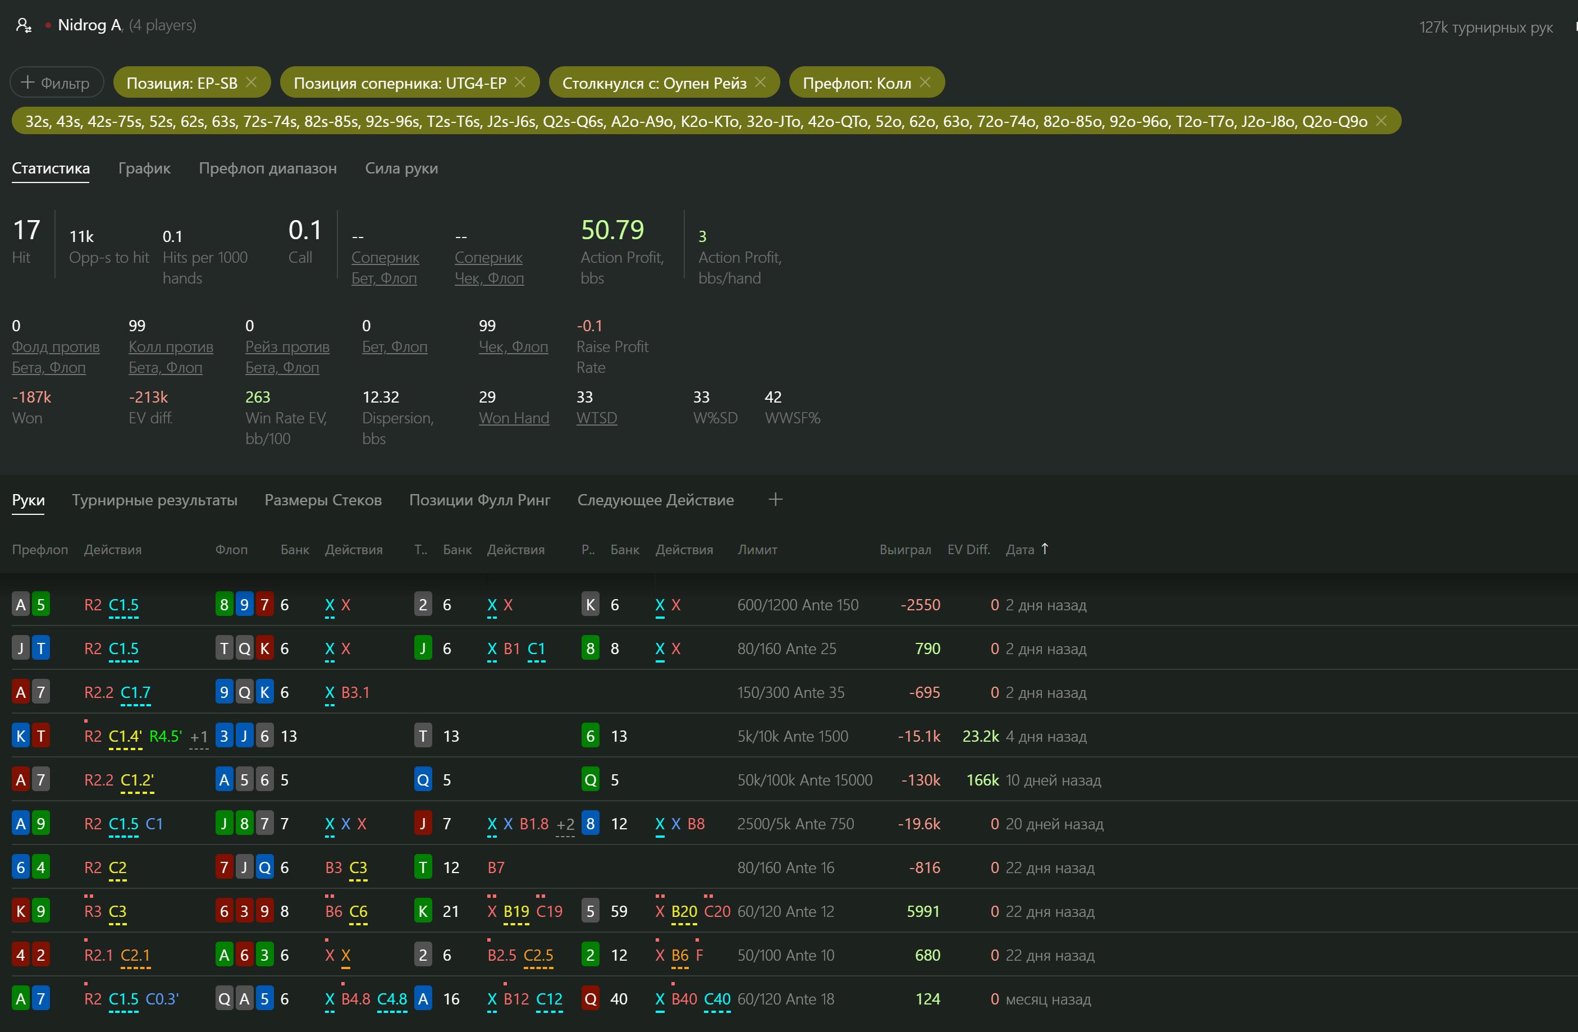The width and height of the screenshot is (1578, 1032).
Task: Click the player group icon beside Nidrog A
Action: pyautogui.click(x=24, y=26)
